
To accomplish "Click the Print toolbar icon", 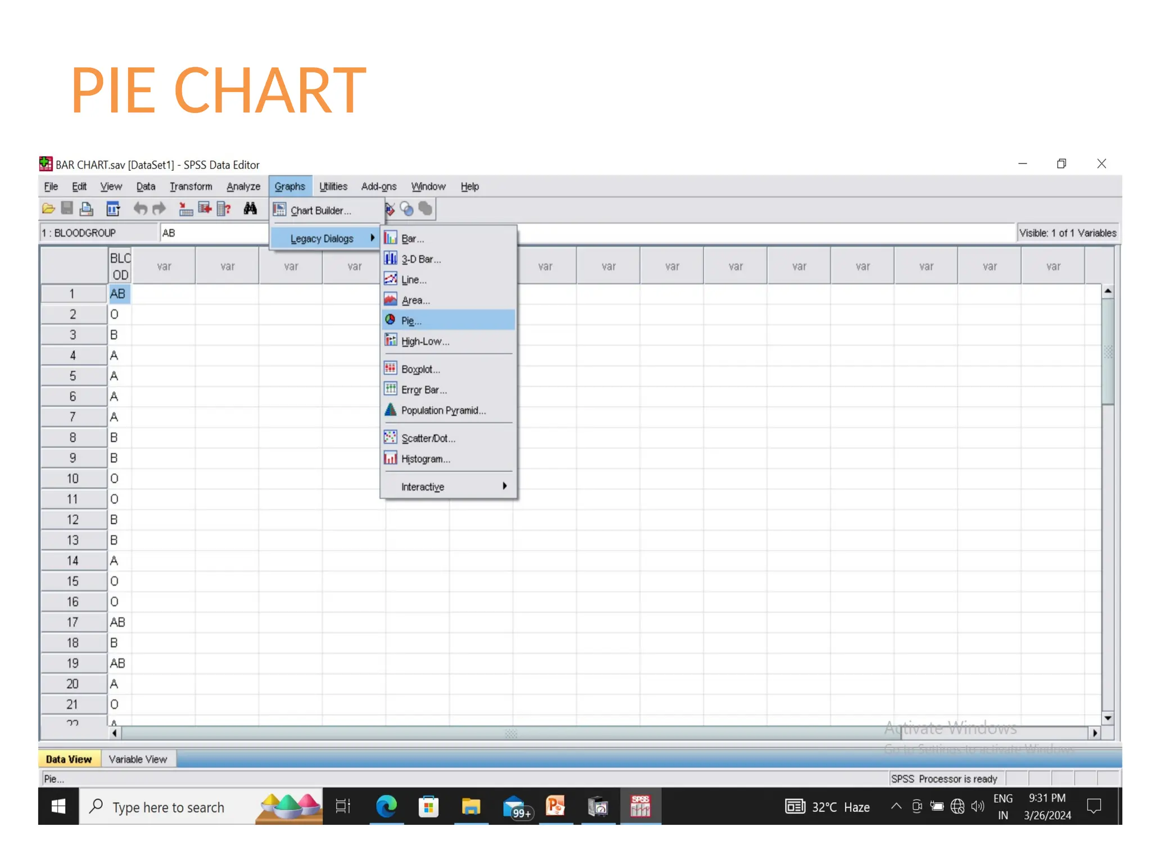I will pyautogui.click(x=86, y=209).
